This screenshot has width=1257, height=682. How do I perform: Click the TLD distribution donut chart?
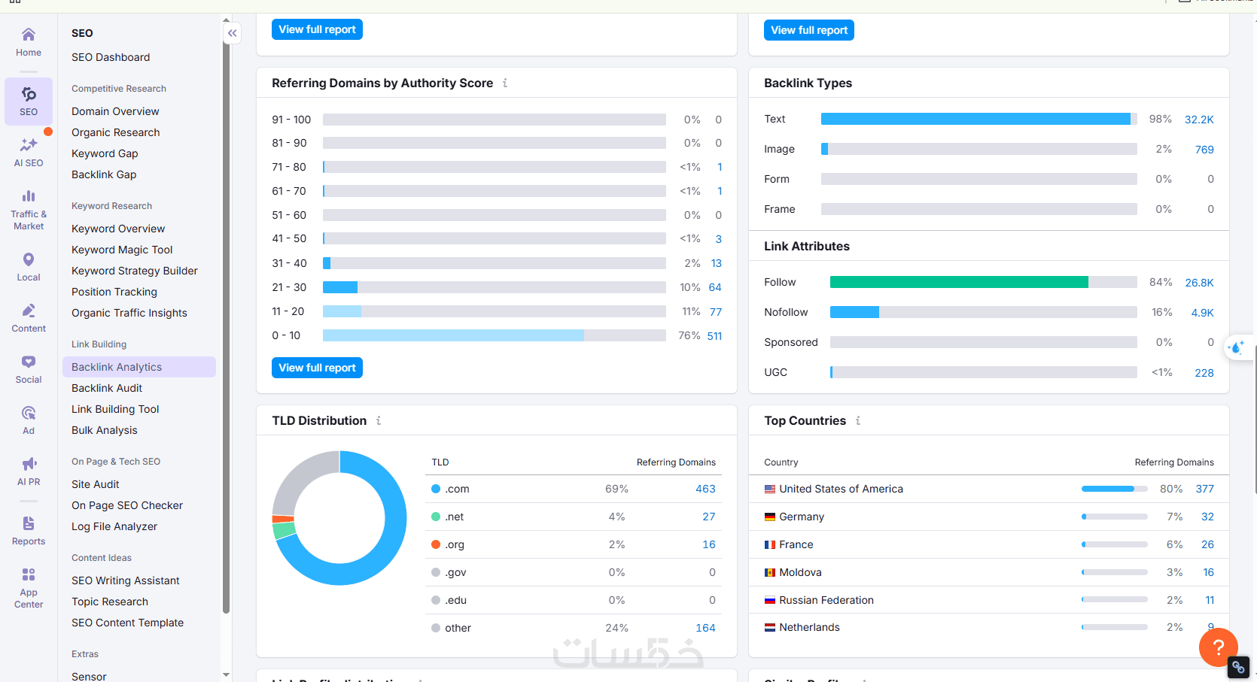pyautogui.click(x=339, y=518)
